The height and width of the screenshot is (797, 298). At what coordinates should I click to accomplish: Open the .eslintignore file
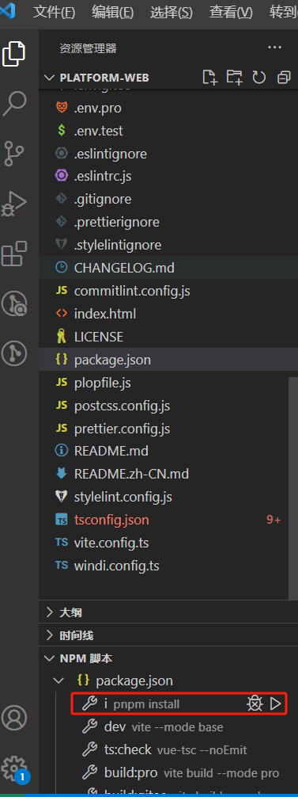pos(168,154)
